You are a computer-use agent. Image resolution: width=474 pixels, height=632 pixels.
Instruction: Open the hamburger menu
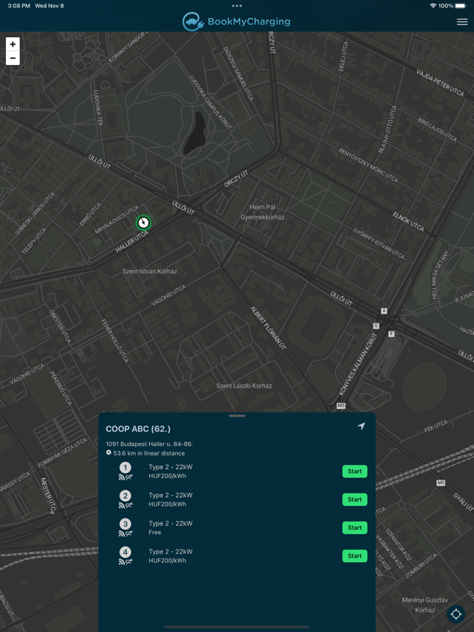pyautogui.click(x=462, y=21)
